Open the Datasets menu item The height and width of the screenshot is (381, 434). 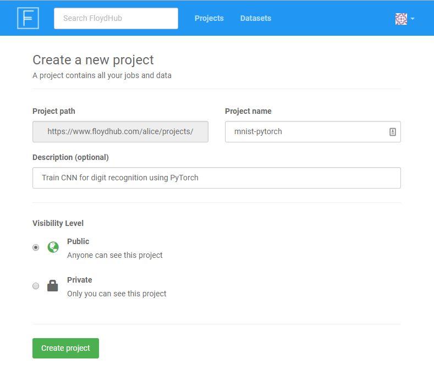(255, 18)
